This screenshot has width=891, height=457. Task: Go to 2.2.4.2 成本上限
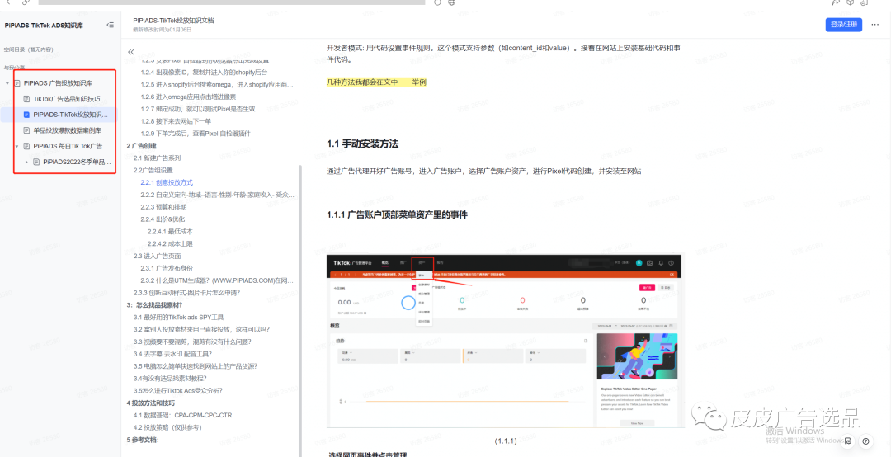(x=170, y=243)
